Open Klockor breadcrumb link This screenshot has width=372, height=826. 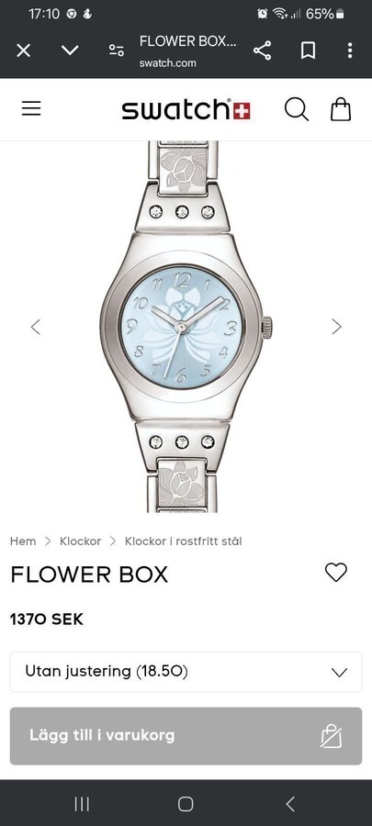(80, 541)
